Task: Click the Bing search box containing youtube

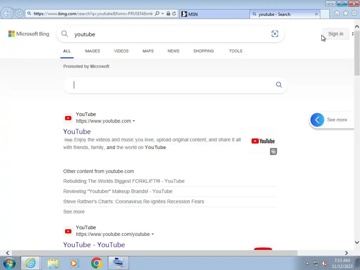Action: point(170,34)
